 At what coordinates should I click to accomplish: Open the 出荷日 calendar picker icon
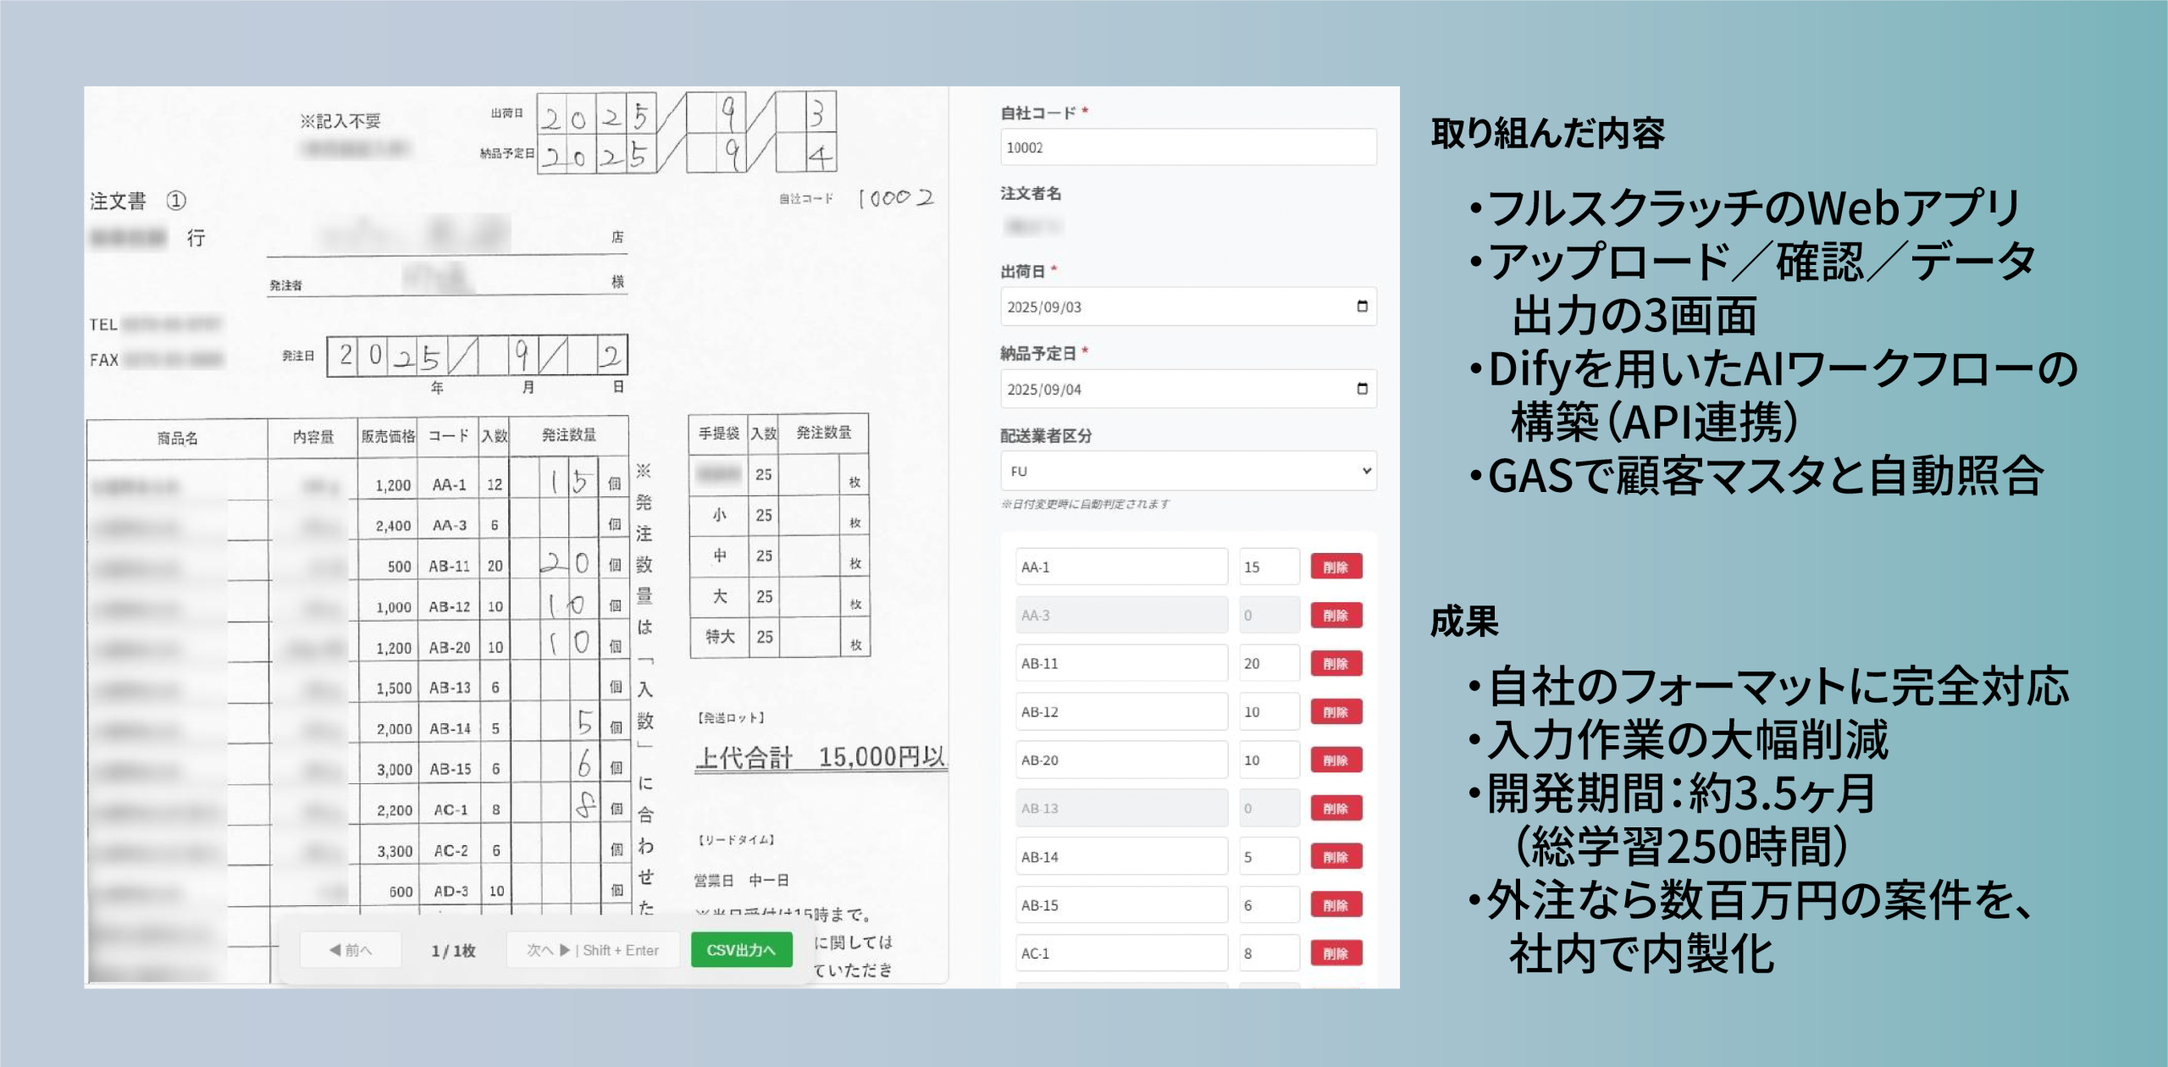tap(1362, 307)
